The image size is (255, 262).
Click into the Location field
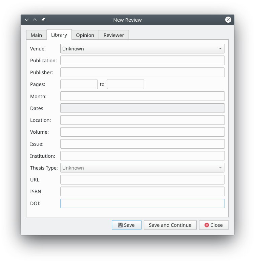click(x=142, y=120)
